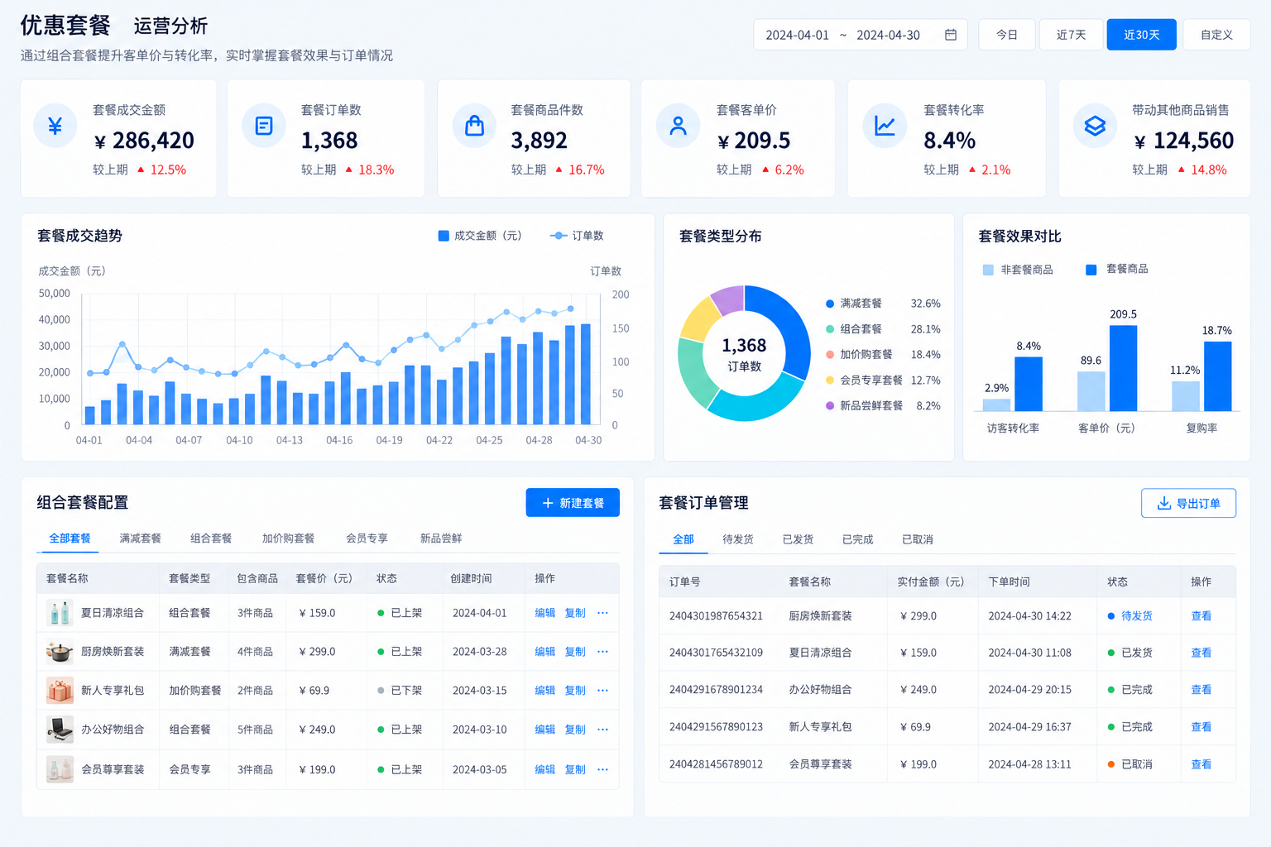The height and width of the screenshot is (847, 1271).
Task: Click the yellow 会员专享套餐 legend color dot
Action: point(830,380)
